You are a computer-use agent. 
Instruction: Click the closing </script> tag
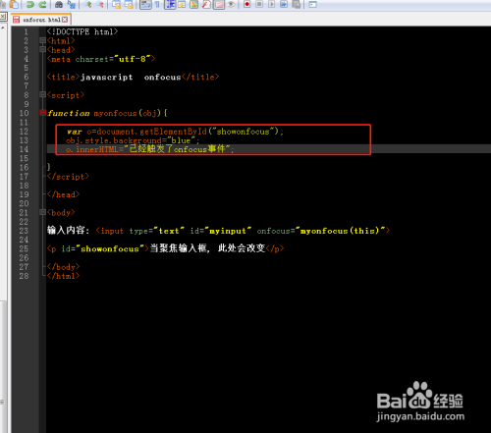(68, 177)
